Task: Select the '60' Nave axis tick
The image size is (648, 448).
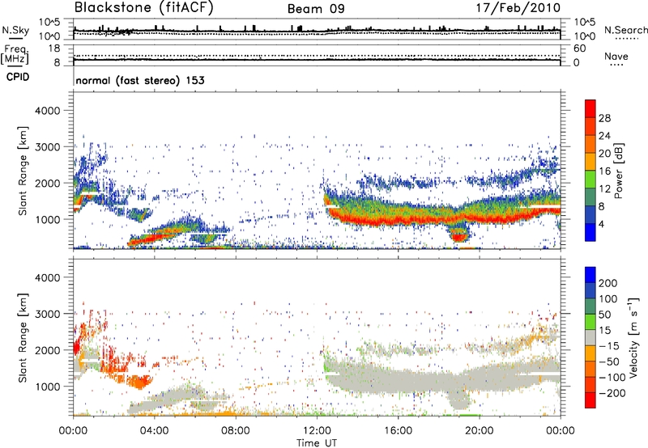Action: coord(580,49)
